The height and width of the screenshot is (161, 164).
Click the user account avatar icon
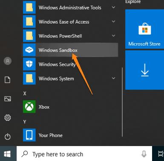coord(8,61)
